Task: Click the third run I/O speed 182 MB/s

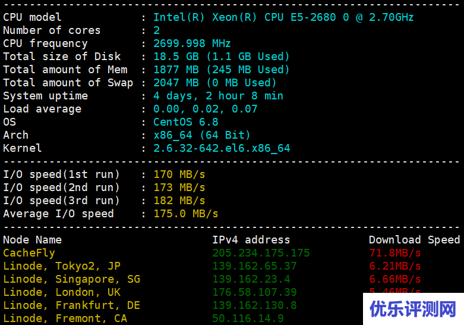Action: 179,201
